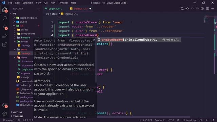Click the master branch status item
The image size is (217, 122).
point(8,120)
